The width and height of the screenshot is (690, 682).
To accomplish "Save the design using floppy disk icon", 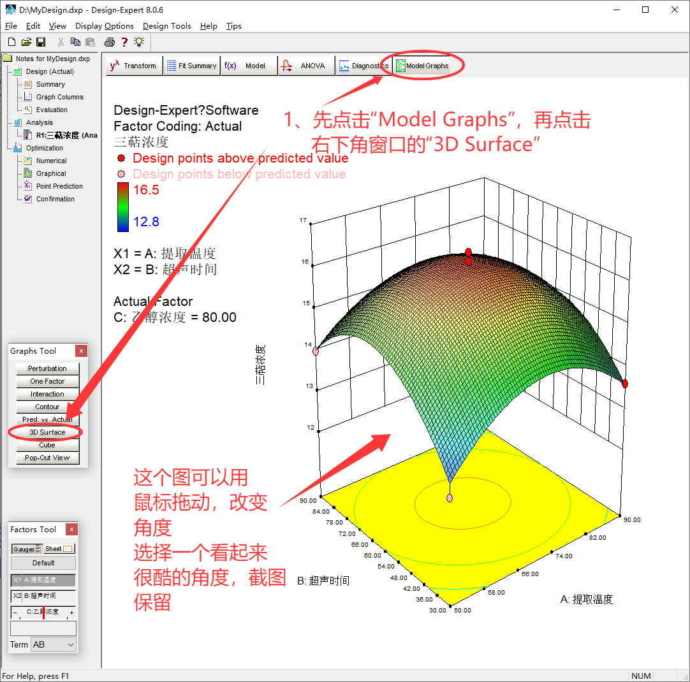I will click(x=41, y=42).
